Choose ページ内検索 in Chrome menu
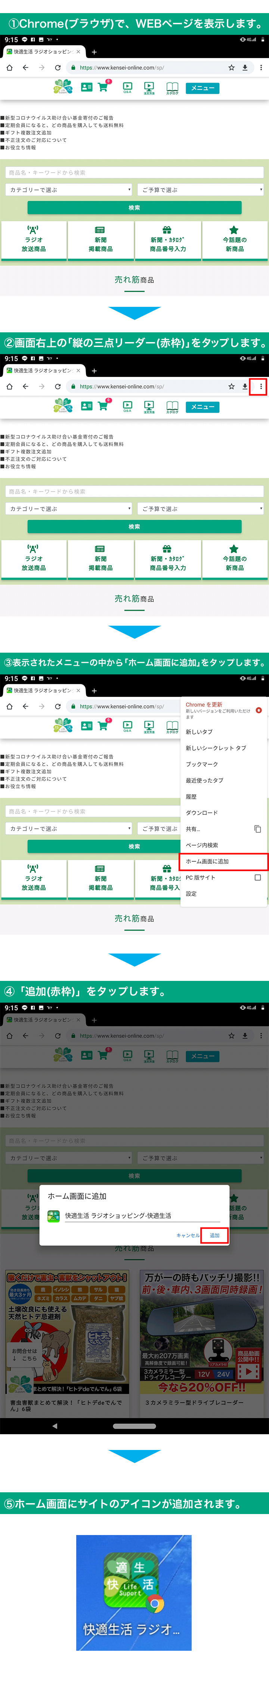This screenshot has width=269, height=1686. [224, 845]
